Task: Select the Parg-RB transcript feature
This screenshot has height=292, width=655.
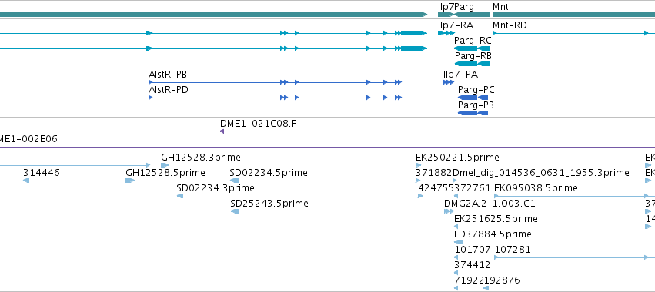Action: (x=472, y=64)
